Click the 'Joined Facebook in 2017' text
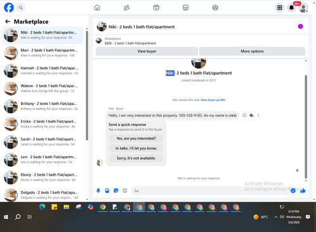The height and width of the screenshot is (232, 316). tap(198, 80)
